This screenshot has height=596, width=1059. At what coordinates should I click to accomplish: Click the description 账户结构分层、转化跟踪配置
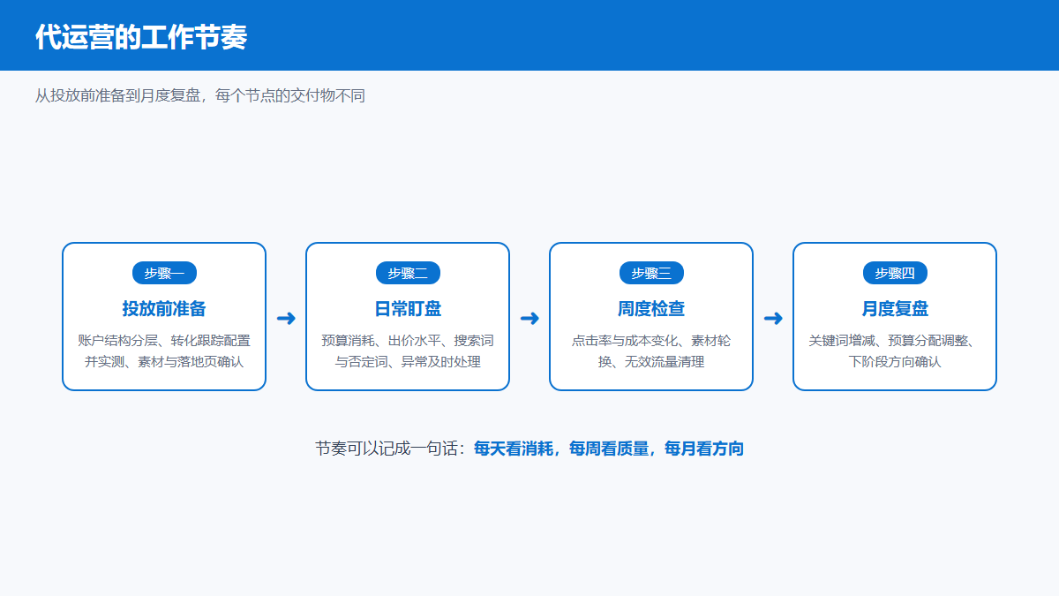click(x=164, y=351)
